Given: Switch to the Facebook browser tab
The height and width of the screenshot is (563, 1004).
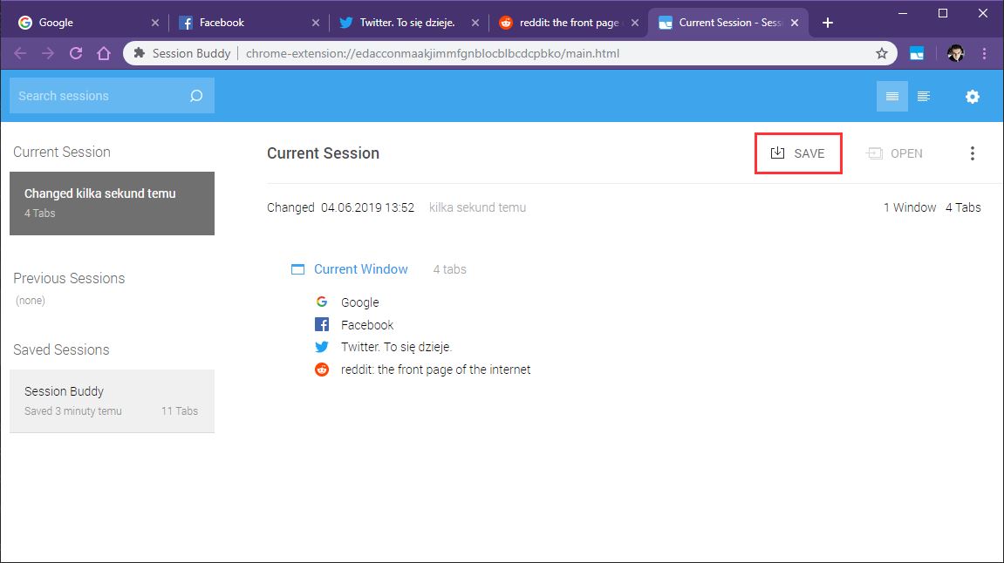Looking at the screenshot, I should [x=248, y=23].
